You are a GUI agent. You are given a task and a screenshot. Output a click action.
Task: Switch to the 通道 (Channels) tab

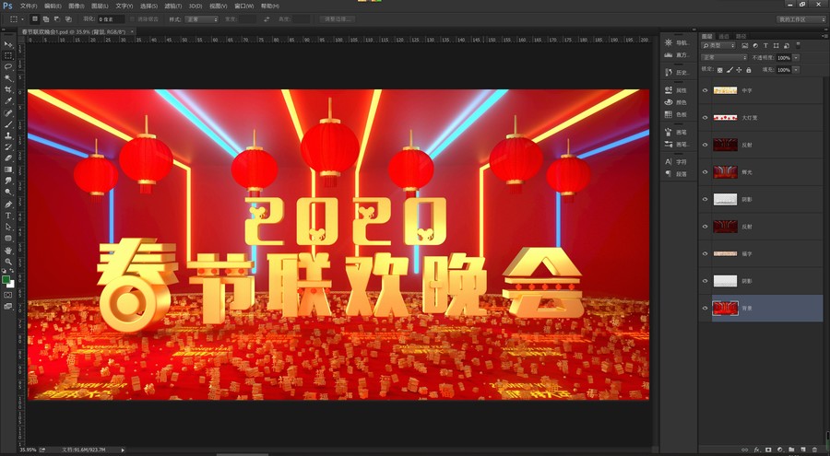pos(724,36)
